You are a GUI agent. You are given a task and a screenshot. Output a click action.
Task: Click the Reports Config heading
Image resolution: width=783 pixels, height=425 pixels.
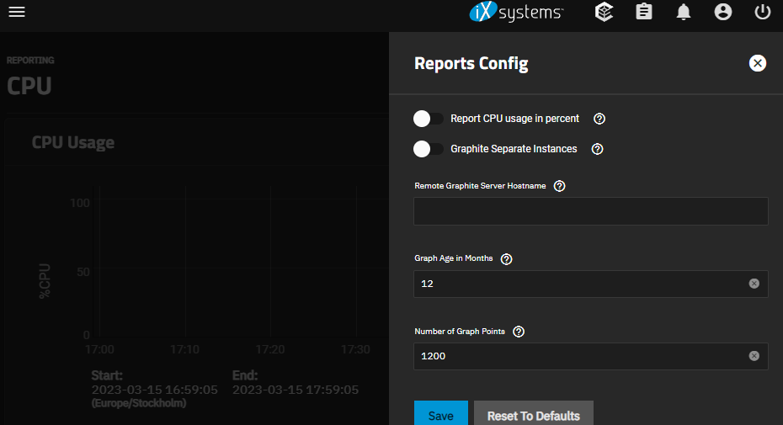[x=471, y=64]
